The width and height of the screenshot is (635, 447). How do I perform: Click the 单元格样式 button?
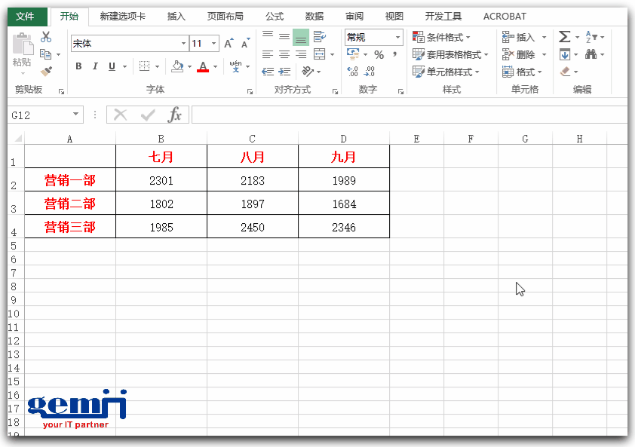(x=448, y=71)
